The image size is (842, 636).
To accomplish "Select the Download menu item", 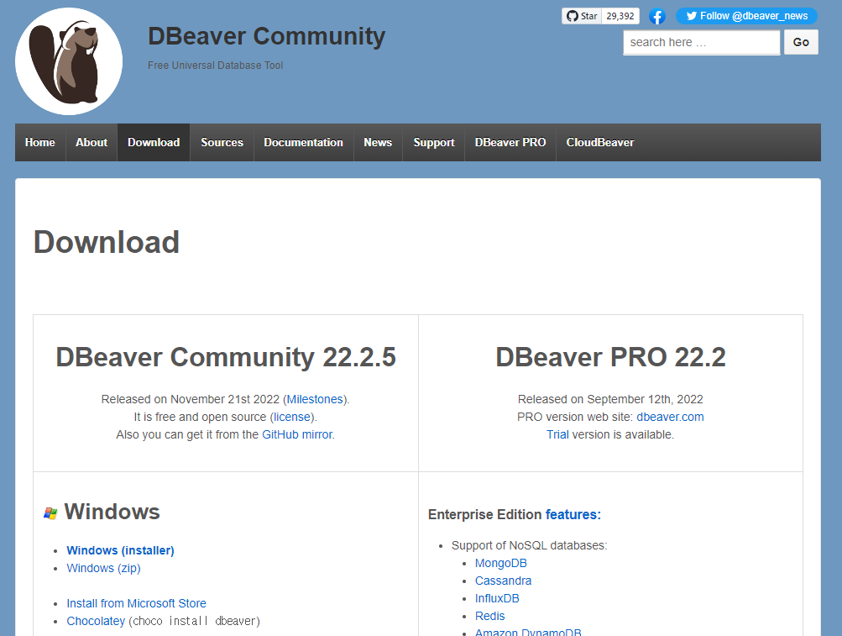I will coord(154,143).
